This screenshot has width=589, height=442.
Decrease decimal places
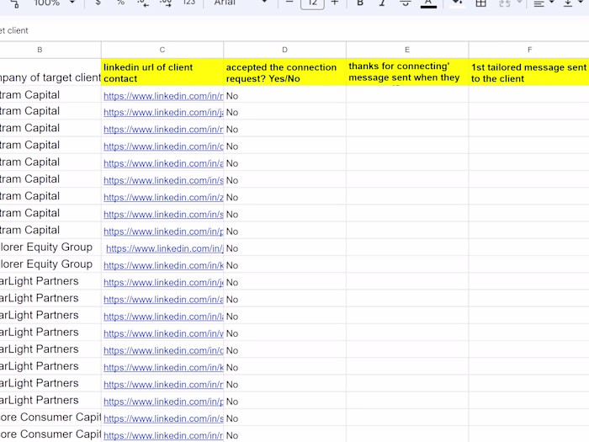click(x=142, y=3)
